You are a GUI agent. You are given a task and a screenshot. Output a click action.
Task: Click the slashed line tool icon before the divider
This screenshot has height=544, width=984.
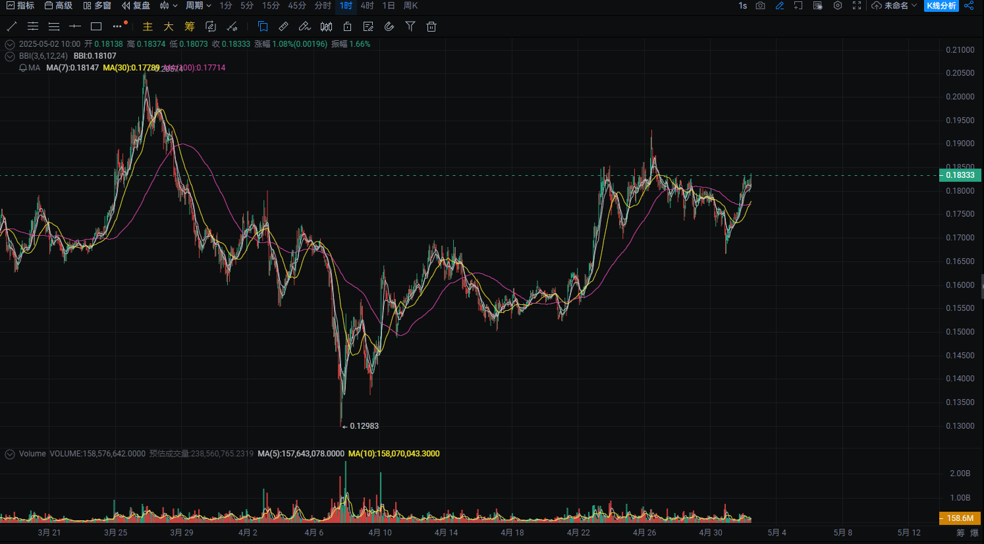pyautogui.click(x=232, y=26)
